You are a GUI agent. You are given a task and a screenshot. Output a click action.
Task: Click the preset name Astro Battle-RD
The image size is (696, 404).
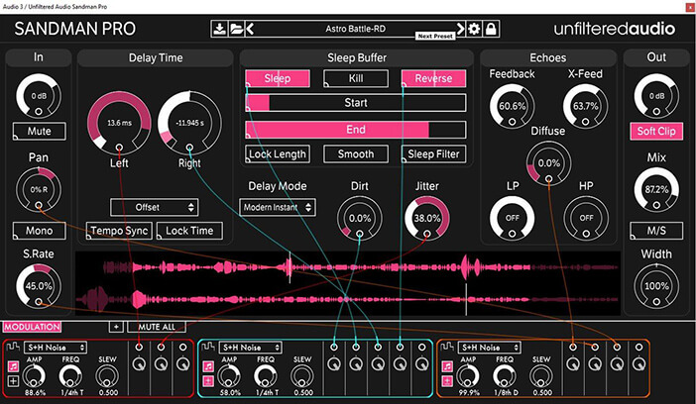coord(357,29)
